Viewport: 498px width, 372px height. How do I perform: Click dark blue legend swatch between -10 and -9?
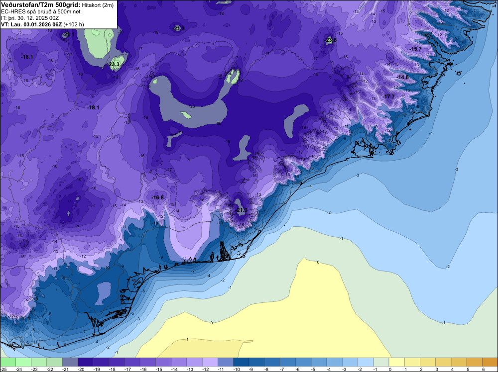(x=241, y=362)
